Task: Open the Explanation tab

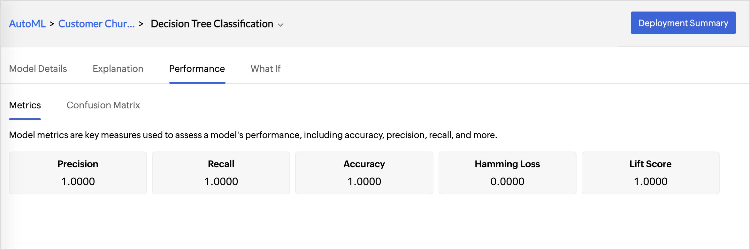Action: click(118, 69)
